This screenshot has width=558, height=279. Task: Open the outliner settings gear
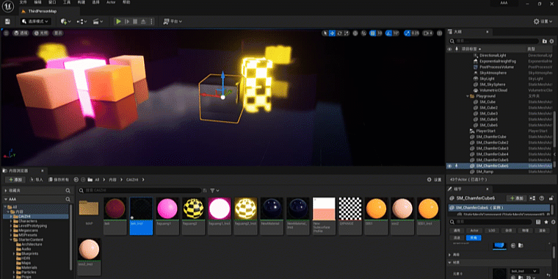[x=551, y=41]
